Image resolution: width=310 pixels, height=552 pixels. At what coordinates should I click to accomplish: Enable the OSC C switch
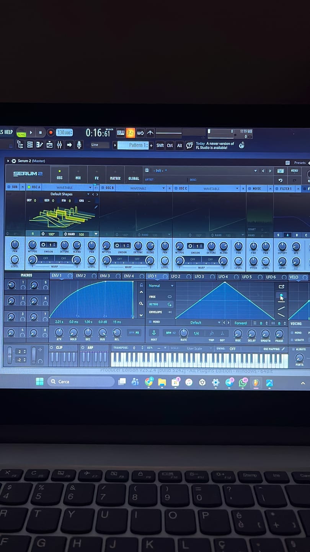click(176, 188)
